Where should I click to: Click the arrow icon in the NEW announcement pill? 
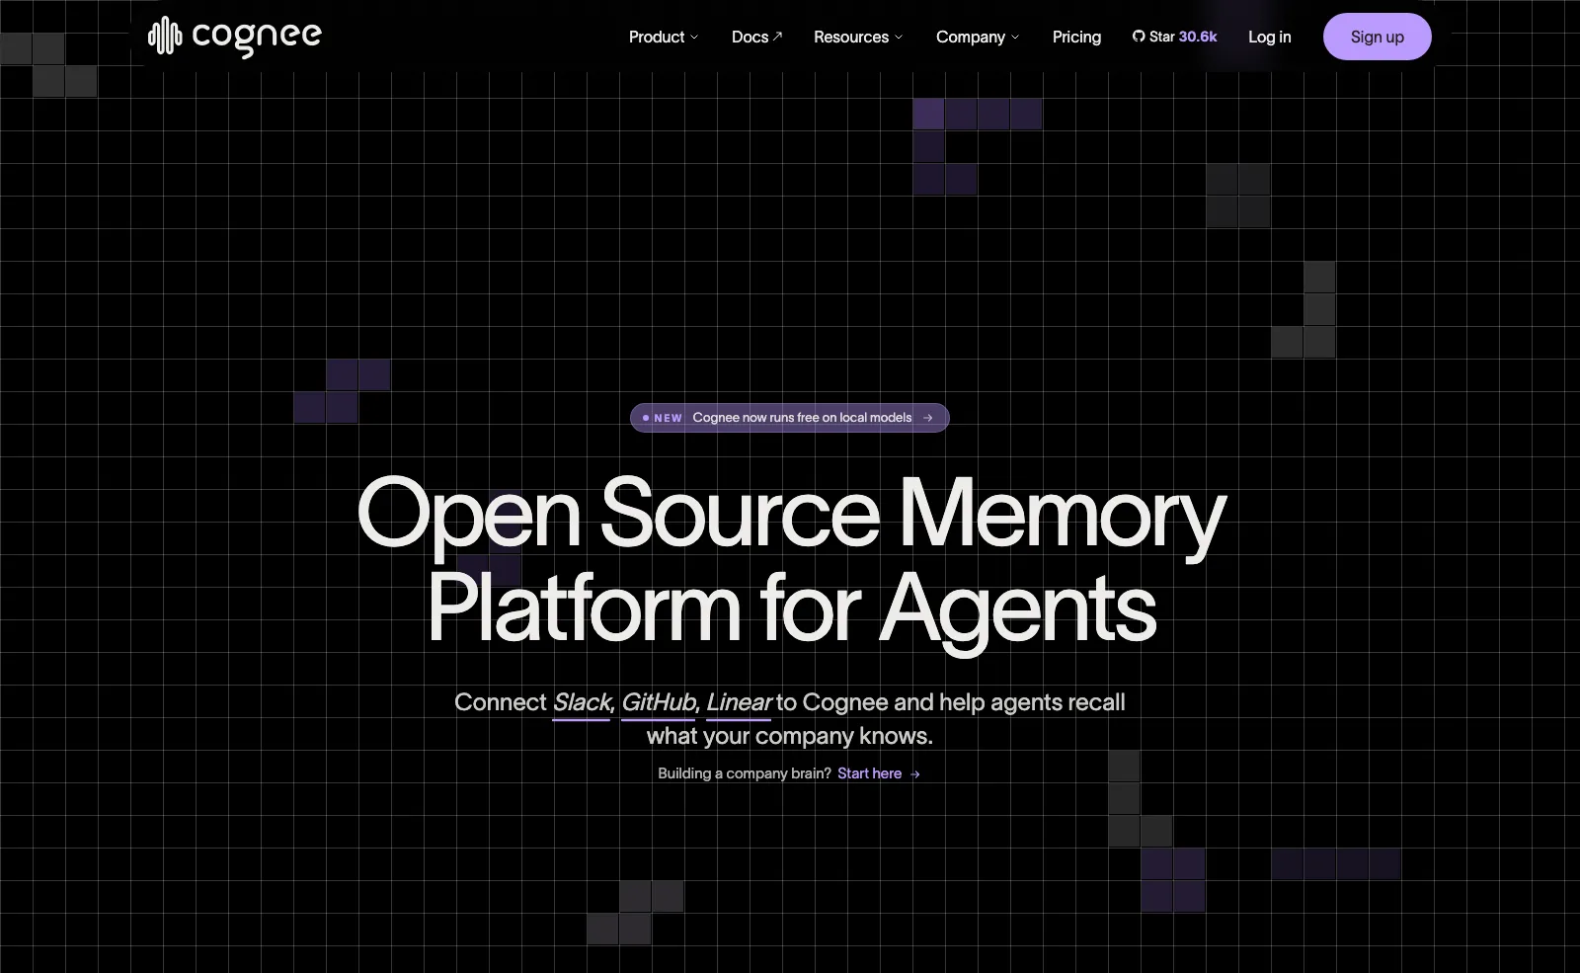pos(927,418)
